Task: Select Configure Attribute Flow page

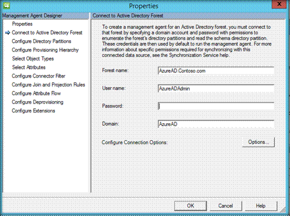Action: [x=36, y=93]
